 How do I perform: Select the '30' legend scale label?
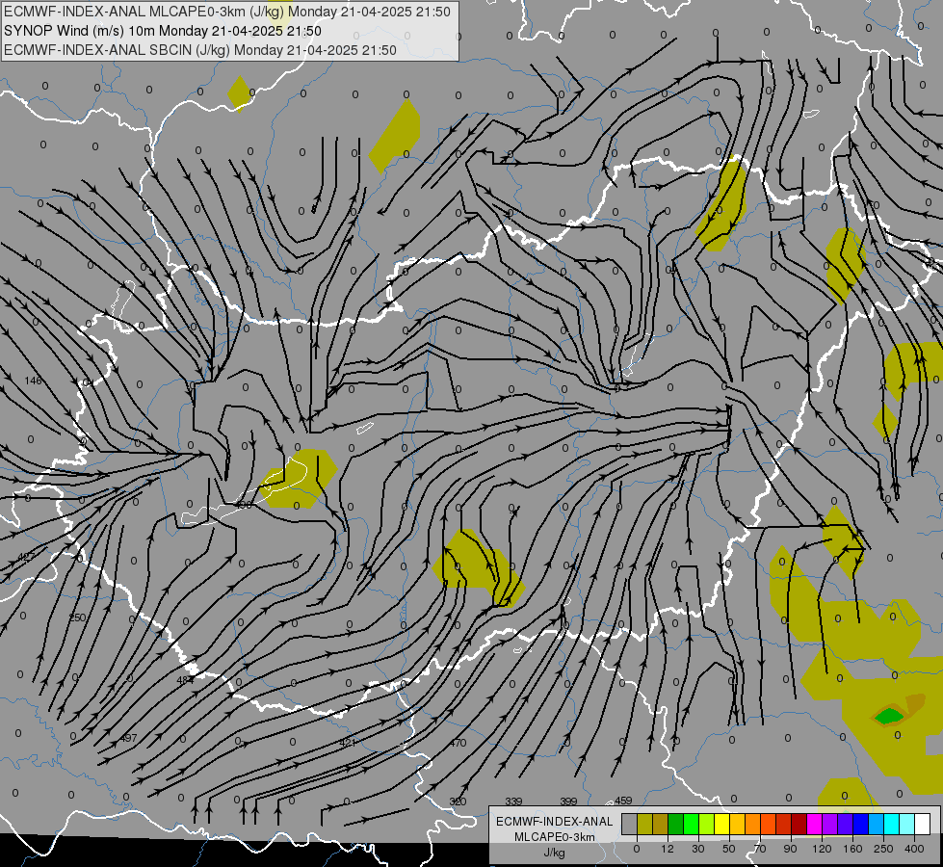click(x=698, y=849)
